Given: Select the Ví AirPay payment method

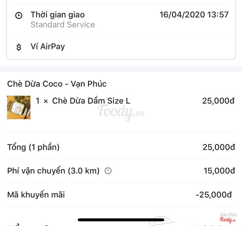Looking at the screenshot, I should point(47,47).
